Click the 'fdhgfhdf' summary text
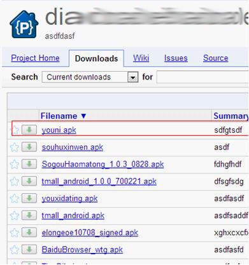The width and height of the screenshot is (249, 265). (x=228, y=165)
